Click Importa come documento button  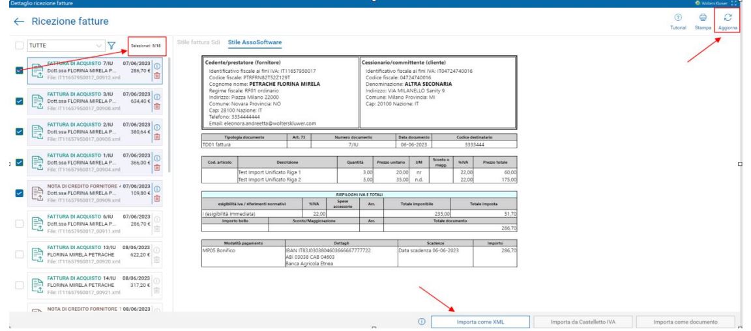coord(685,322)
